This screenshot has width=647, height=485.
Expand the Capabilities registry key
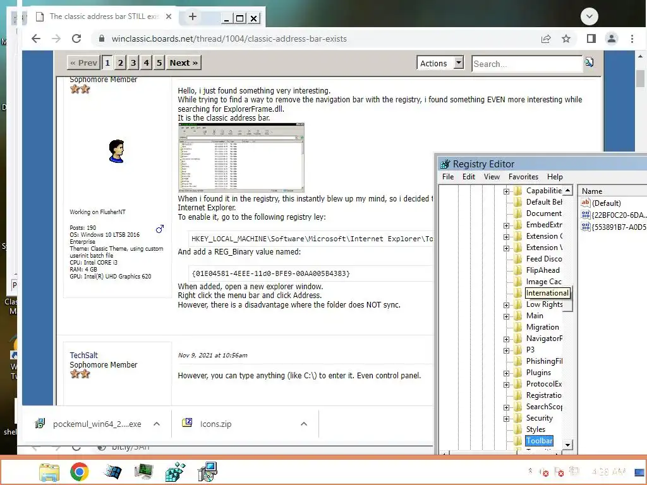click(x=506, y=191)
